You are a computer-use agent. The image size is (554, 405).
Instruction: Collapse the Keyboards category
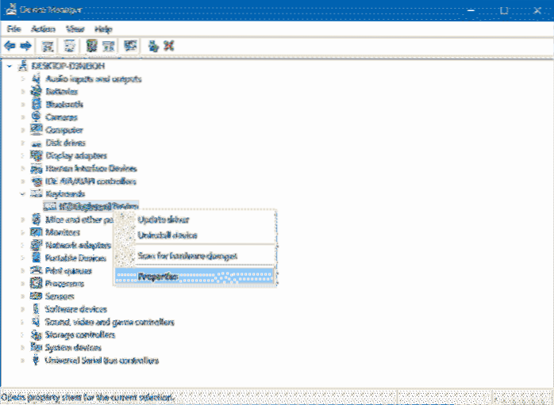tap(21, 193)
